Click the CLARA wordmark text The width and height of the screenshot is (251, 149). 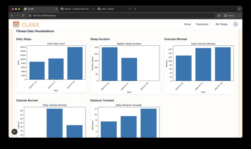tap(31, 25)
